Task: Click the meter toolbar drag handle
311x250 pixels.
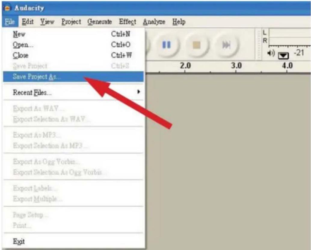Action: pos(259,44)
